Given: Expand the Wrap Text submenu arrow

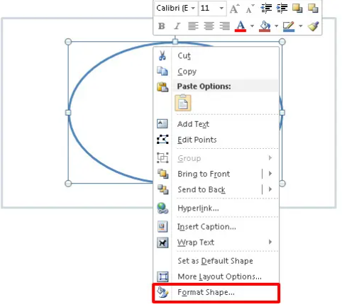Looking at the screenshot, I should click(x=270, y=242).
